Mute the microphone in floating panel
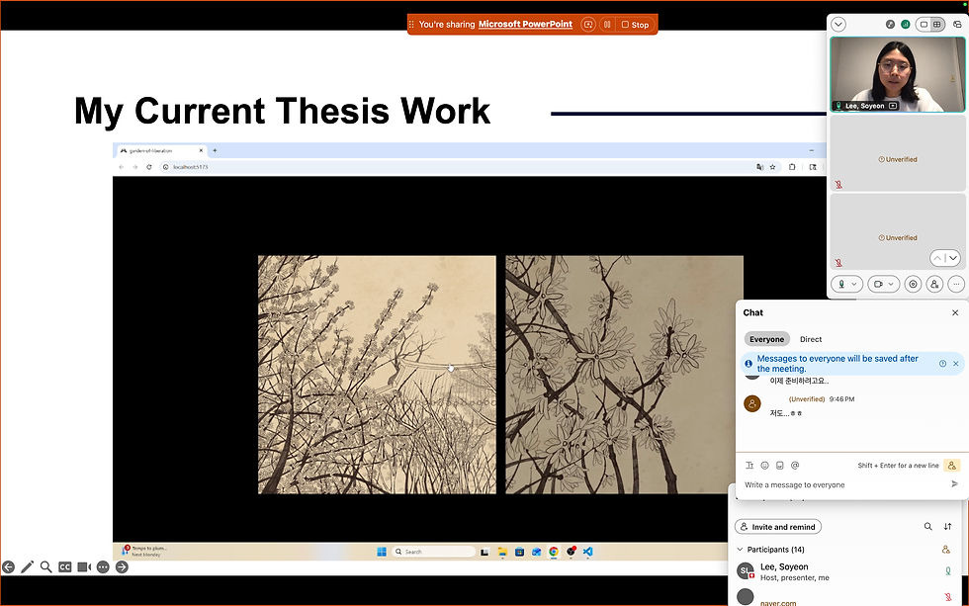Image resolution: width=969 pixels, height=606 pixels. (x=841, y=284)
